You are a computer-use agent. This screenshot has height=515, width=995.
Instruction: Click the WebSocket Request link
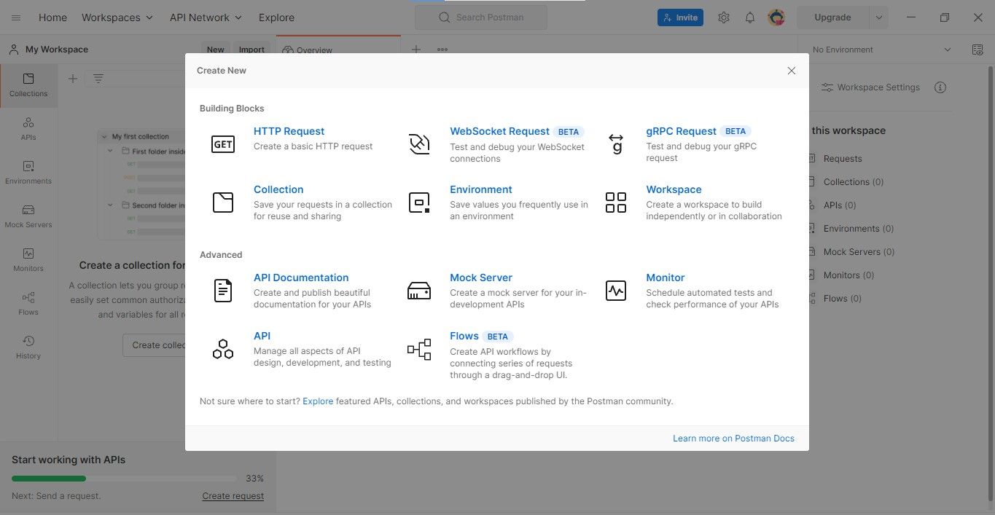[x=499, y=131]
